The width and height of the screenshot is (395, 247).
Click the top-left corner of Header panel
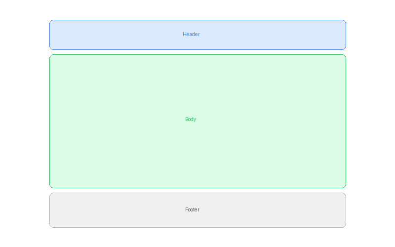51,21
